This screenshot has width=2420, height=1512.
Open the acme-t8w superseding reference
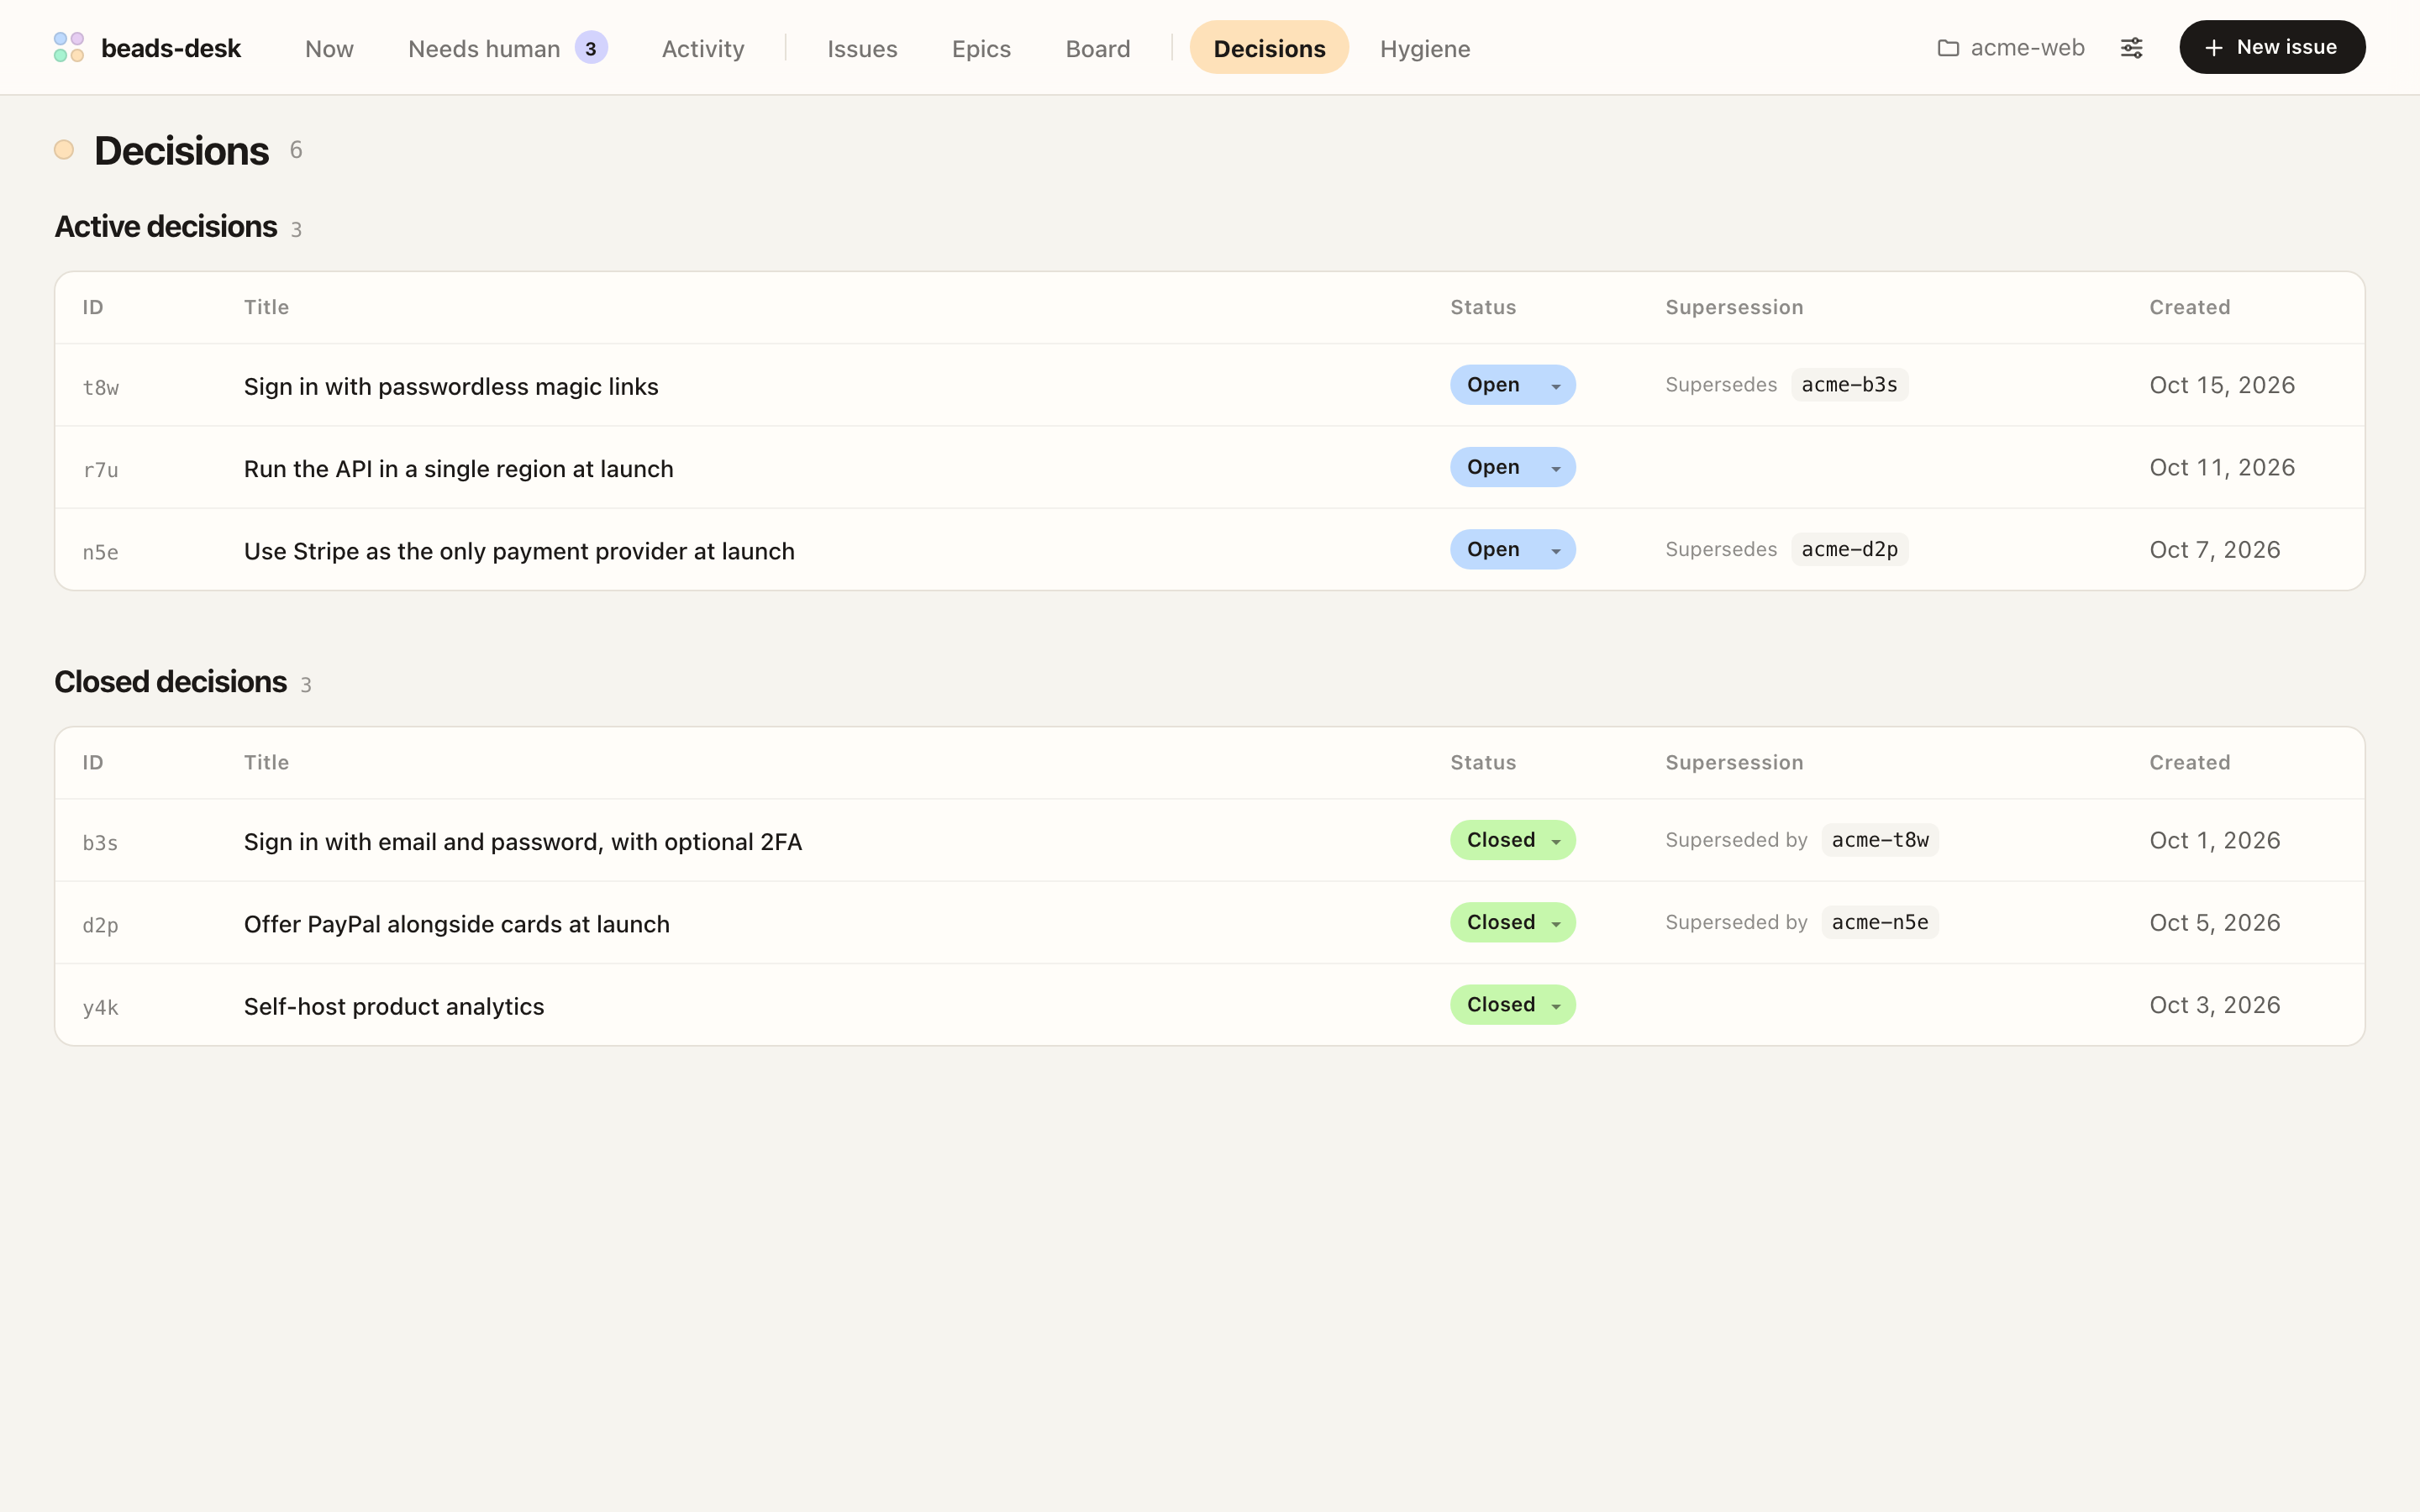(1880, 840)
